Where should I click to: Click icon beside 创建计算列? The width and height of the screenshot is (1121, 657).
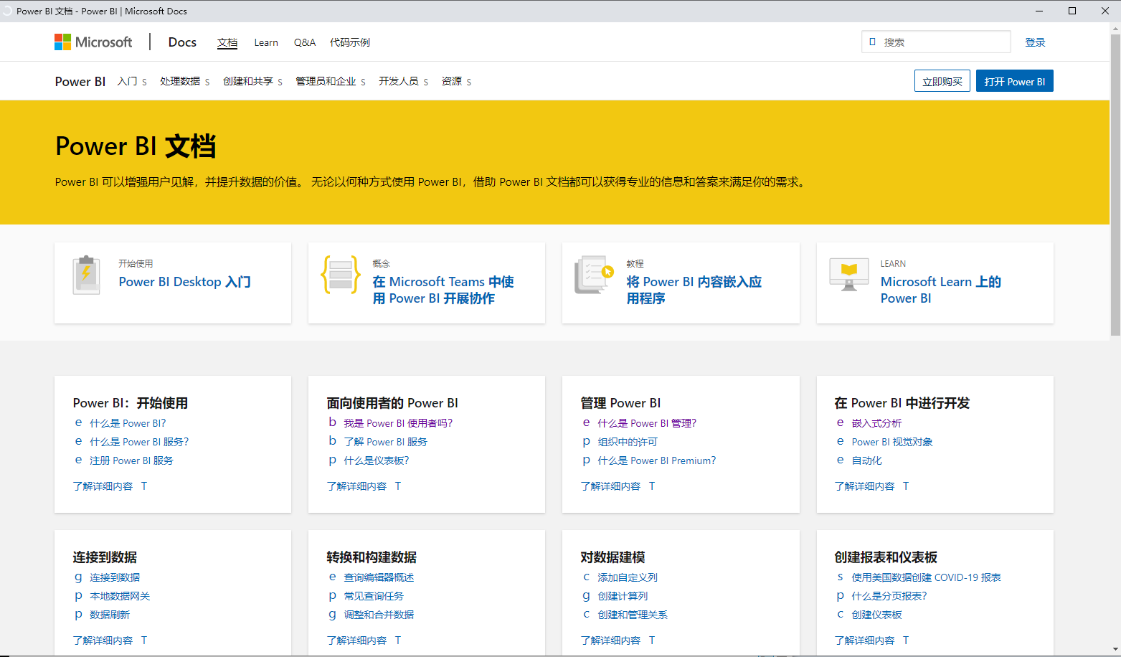(587, 596)
